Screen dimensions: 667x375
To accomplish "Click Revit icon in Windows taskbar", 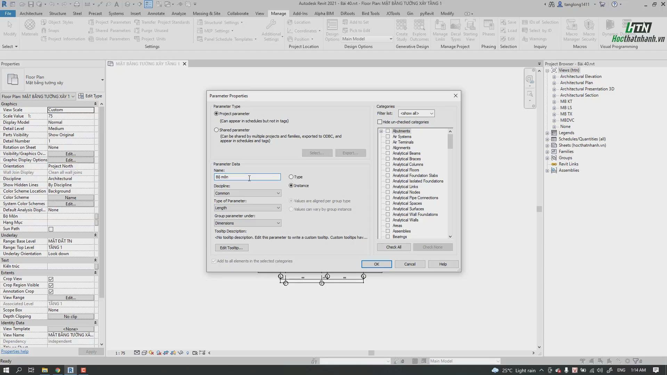I will click(x=70, y=370).
